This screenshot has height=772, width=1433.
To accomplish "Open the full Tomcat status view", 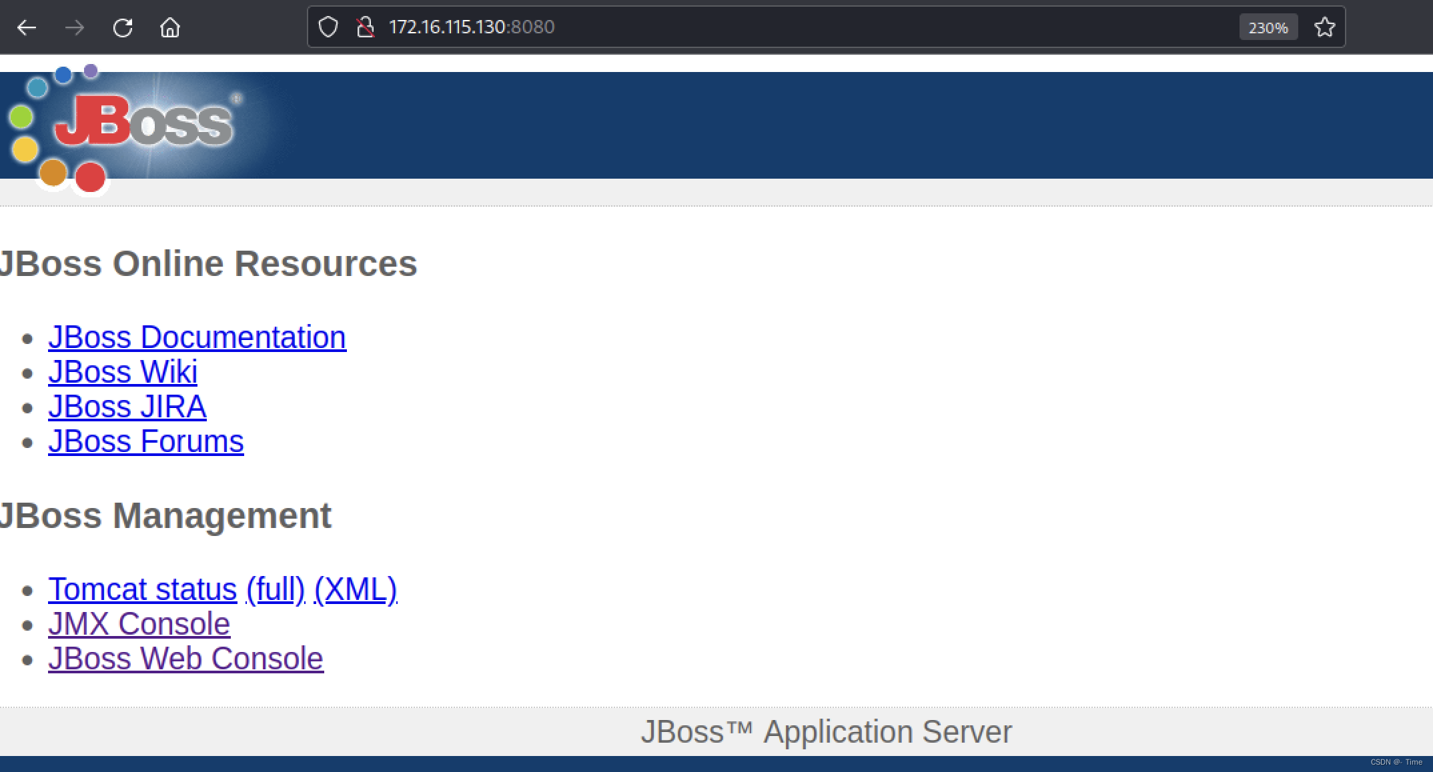I will pos(274,589).
